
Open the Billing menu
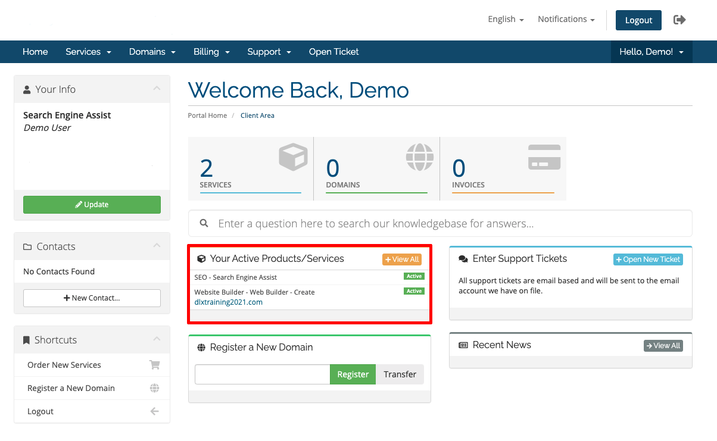click(211, 52)
